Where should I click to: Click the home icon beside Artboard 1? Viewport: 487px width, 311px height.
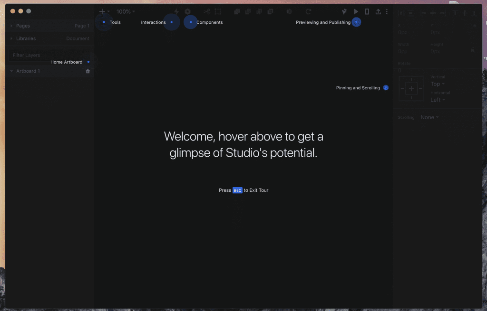pos(88,71)
